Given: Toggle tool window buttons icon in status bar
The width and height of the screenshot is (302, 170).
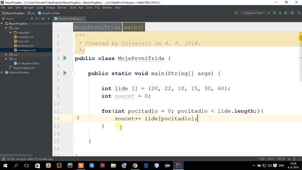Looking at the screenshot, I should 3,159.
